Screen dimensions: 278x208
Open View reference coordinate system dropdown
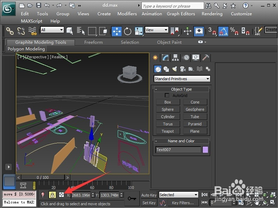pyautogui.click(x=156, y=30)
